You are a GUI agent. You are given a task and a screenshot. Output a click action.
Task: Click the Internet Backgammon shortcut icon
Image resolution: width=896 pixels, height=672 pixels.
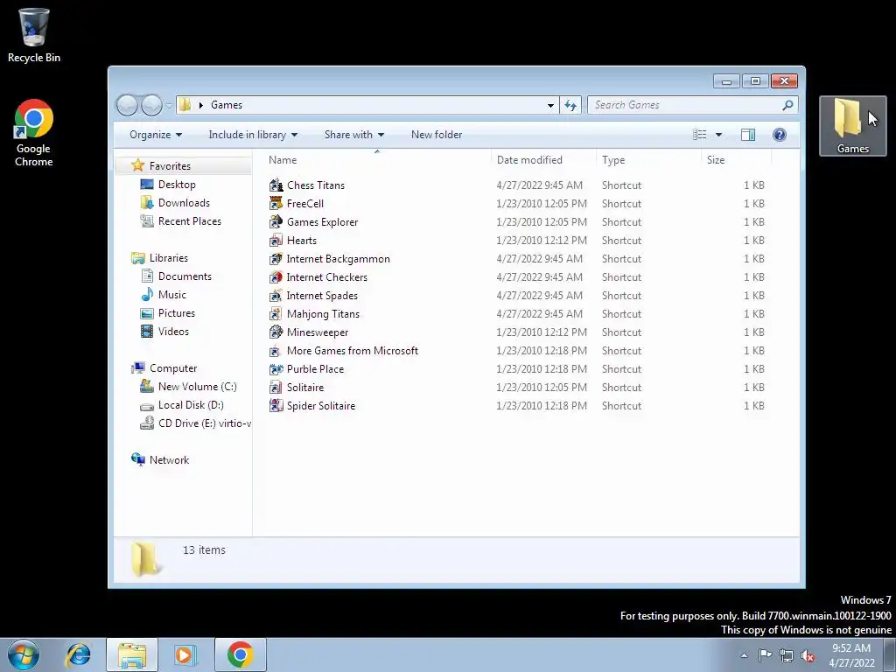pyautogui.click(x=276, y=259)
